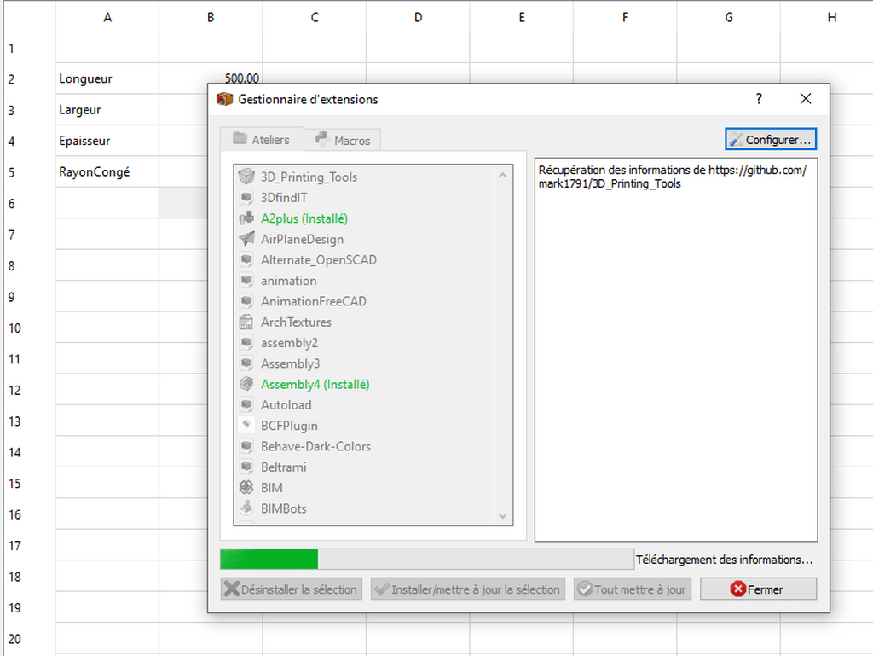Click the extension manager box icon in title bar
Screen dimensions: 873x656
224,99
